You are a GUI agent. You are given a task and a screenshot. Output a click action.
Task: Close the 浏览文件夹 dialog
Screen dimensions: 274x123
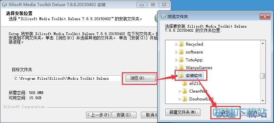click(x=265, y=16)
